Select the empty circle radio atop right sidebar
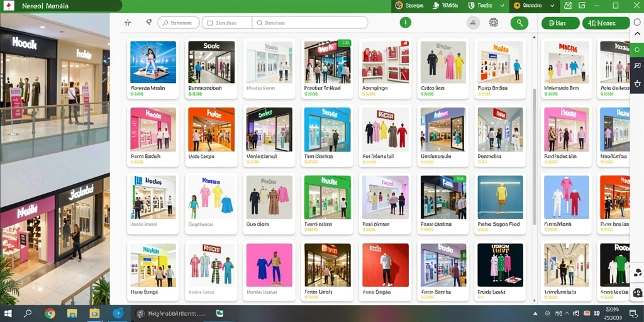644x322 pixels. click(x=637, y=21)
